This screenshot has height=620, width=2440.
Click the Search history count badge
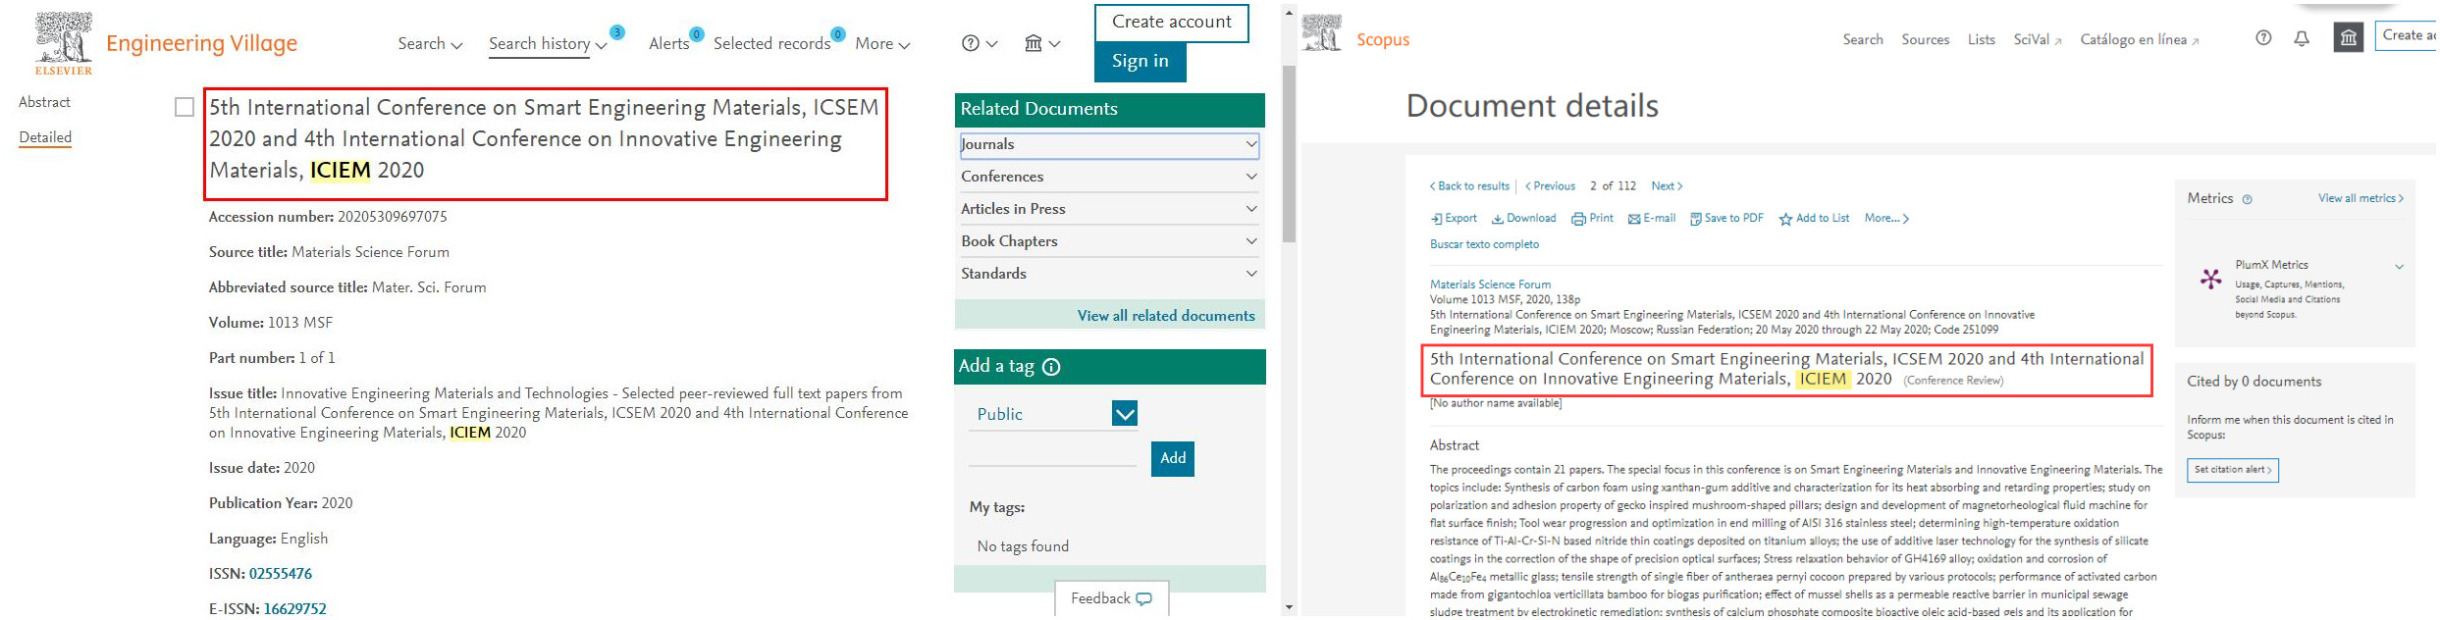click(x=617, y=32)
